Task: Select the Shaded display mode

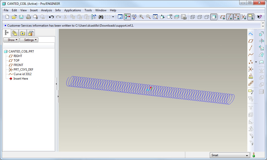Action: click(213, 17)
